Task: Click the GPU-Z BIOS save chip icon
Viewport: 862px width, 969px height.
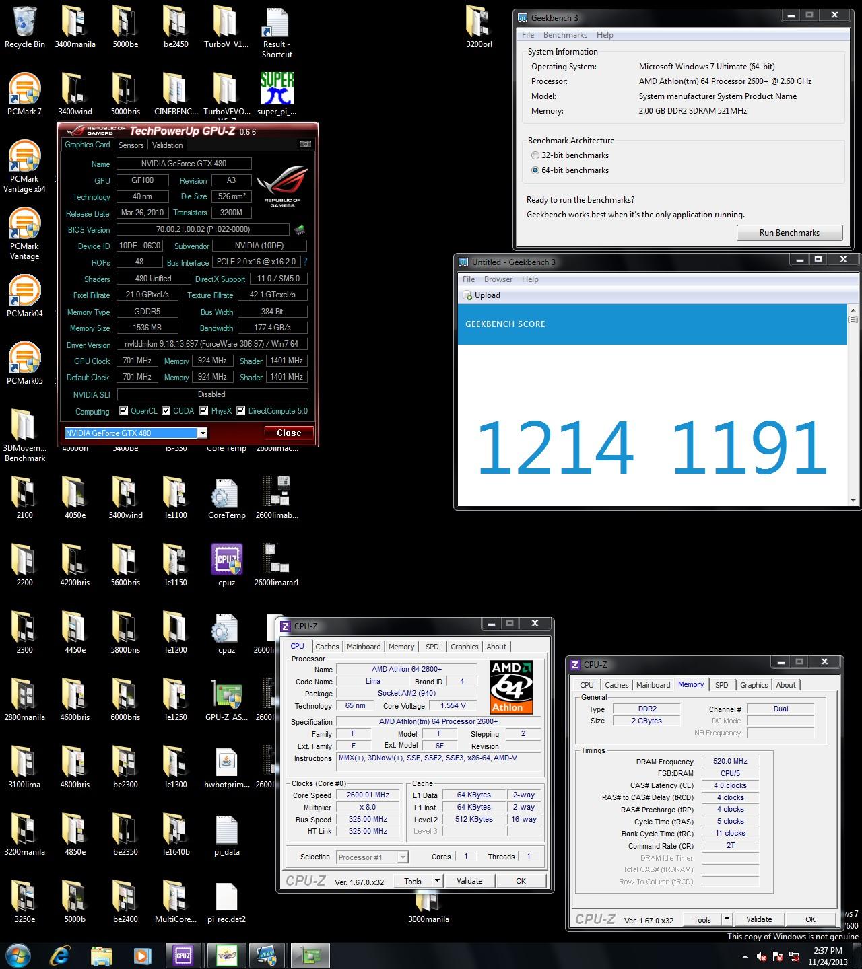Action: pyautogui.click(x=300, y=229)
